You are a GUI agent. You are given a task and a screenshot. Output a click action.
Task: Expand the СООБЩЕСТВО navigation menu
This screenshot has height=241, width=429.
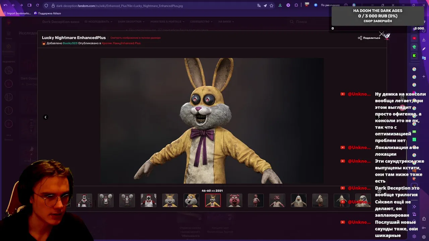click(201, 21)
